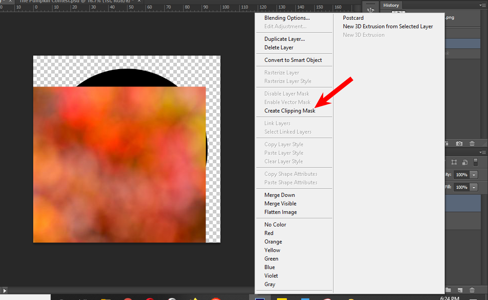Viewport: 488px width, 300px height.
Task: Click the disabled Enable Vector Mask entry
Action: tap(287, 102)
